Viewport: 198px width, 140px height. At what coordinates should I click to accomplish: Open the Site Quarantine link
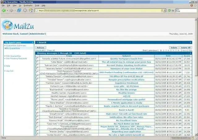(x=13, y=56)
